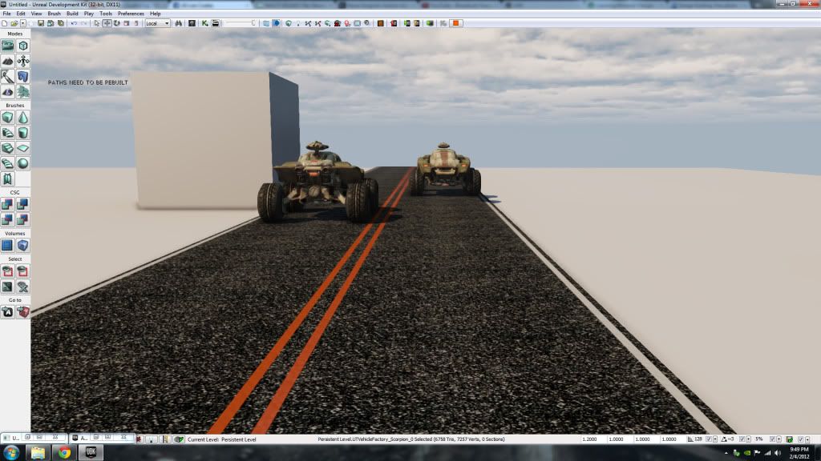821x461 pixels.
Task: Choose the Linear Staircase brush
Action: coord(7,148)
